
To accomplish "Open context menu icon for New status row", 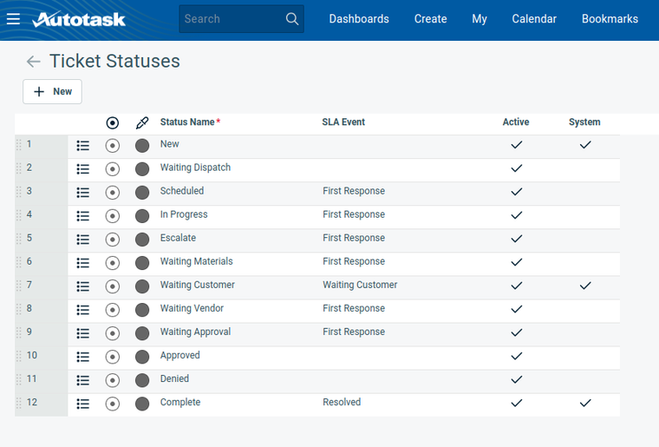I will [83, 146].
